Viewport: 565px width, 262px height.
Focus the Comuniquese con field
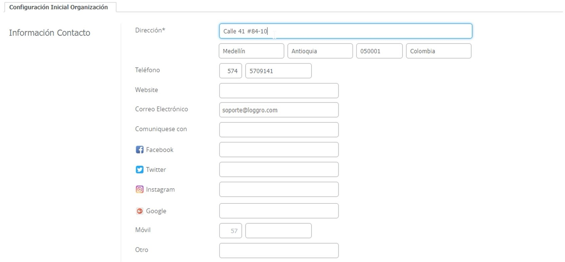[279, 130]
